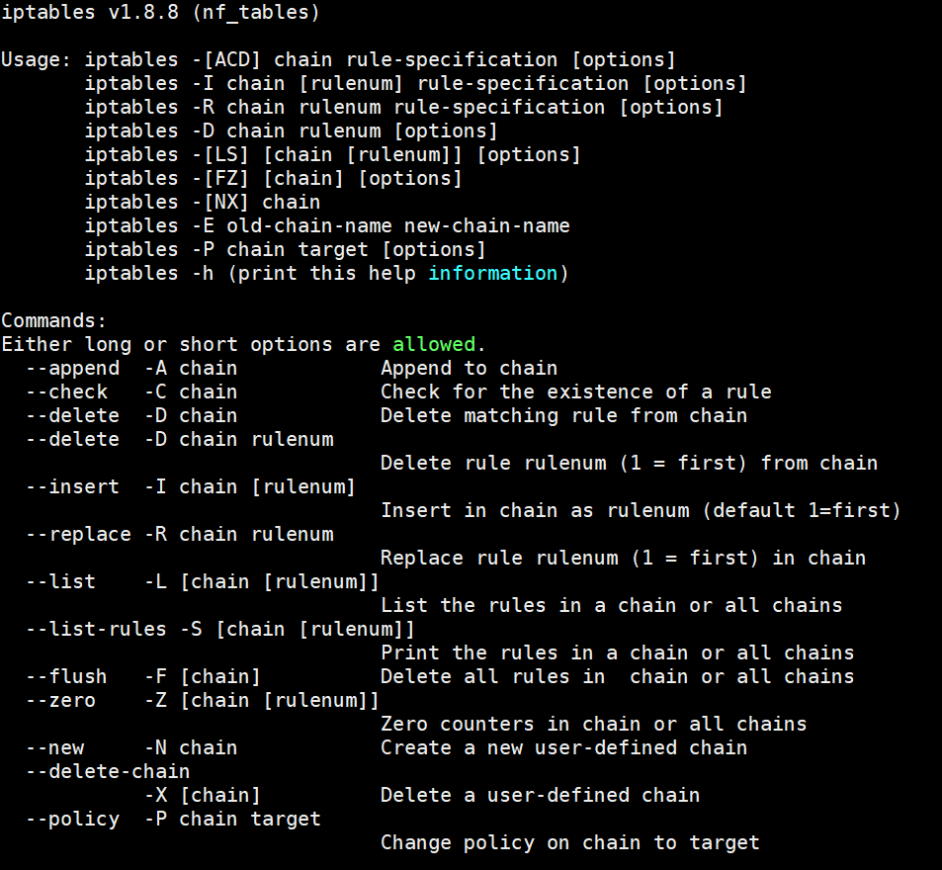Click the "--list-rules" option

pyautogui.click(x=96, y=630)
